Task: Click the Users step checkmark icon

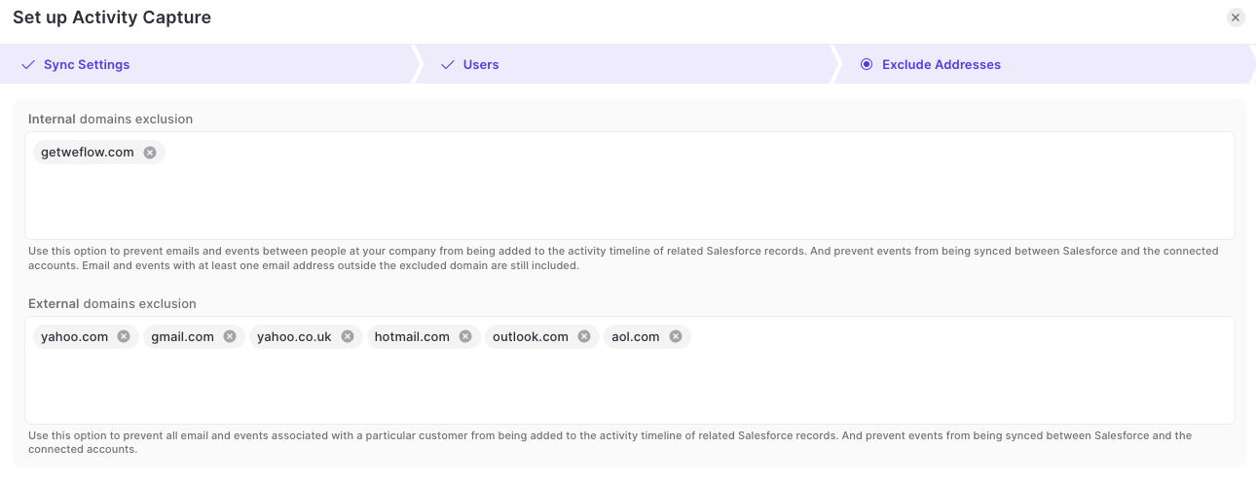Action: click(448, 64)
